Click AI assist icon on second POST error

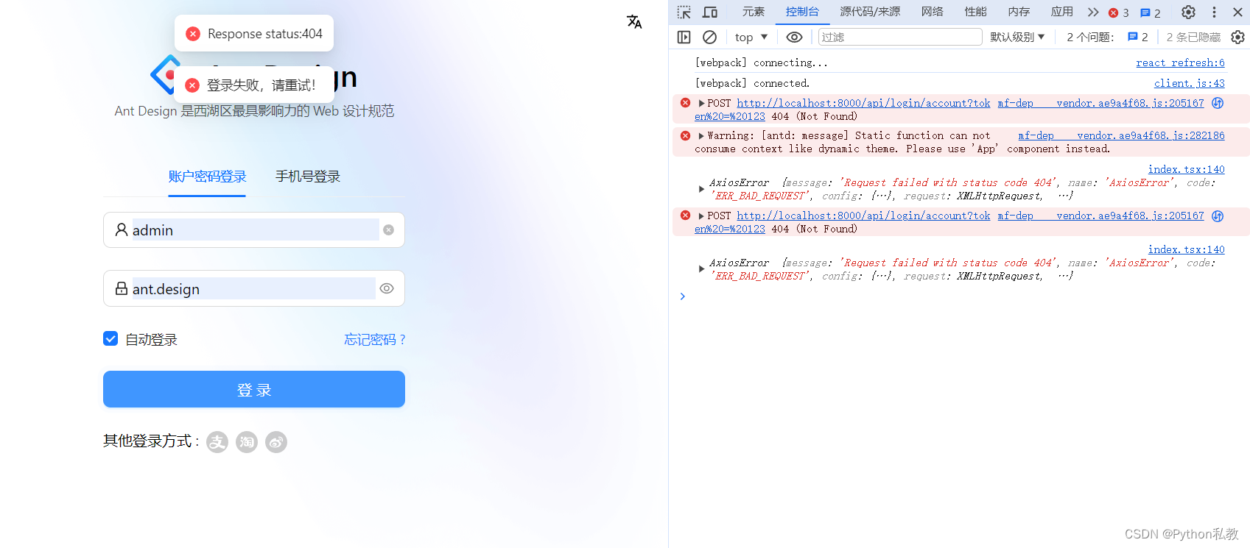coord(1218,216)
